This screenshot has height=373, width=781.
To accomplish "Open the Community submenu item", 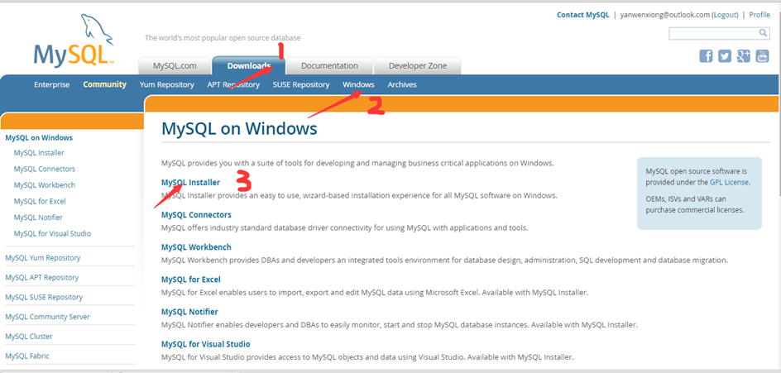I will click(x=104, y=84).
